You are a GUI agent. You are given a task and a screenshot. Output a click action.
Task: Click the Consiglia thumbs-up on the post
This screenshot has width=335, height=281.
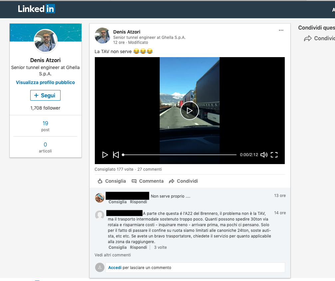[112, 181]
